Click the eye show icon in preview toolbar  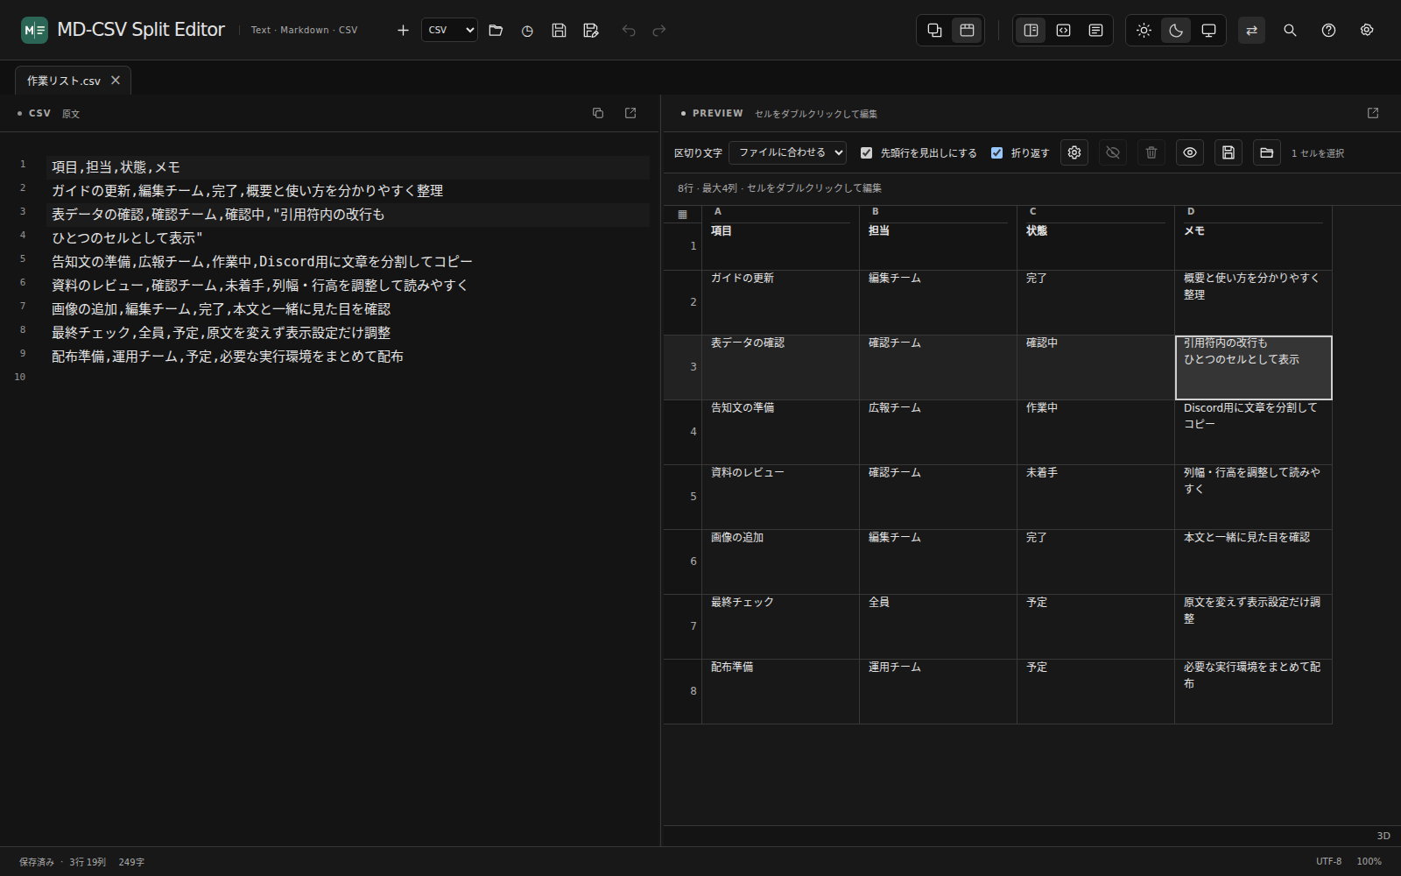pos(1190,152)
